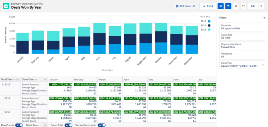
Task: Click the Deals Won By Year title
Action: click(x=26, y=7)
